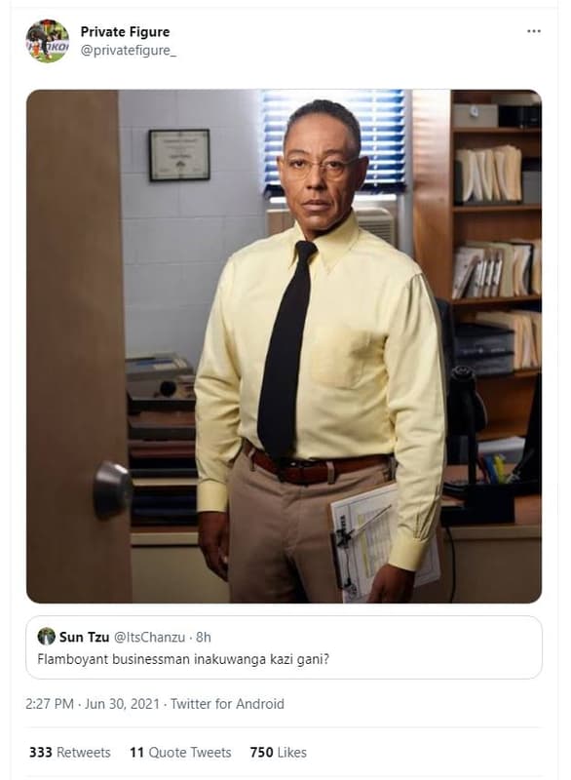Click the word Flamboyant in quoted tweet

pos(73,660)
